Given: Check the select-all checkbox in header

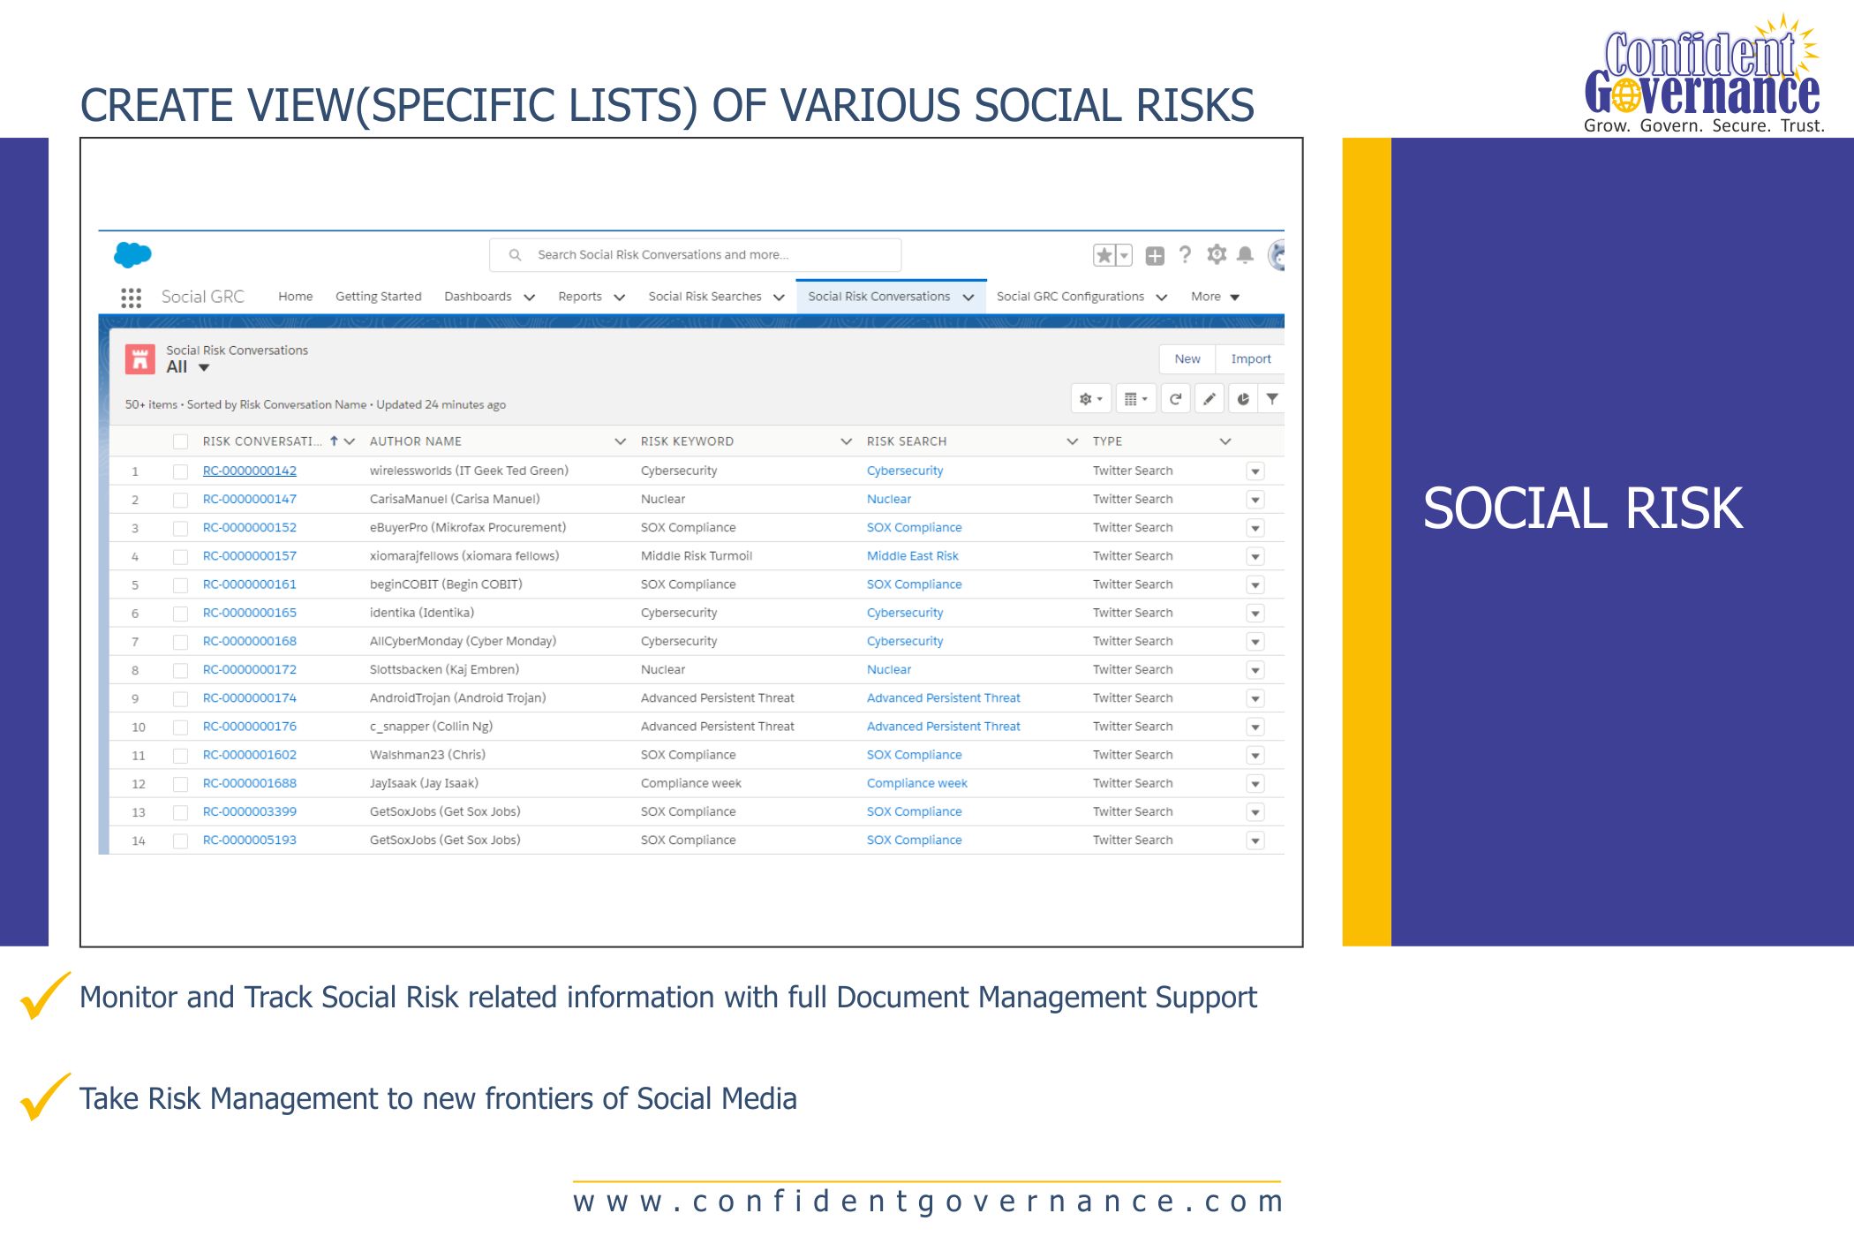Looking at the screenshot, I should click(180, 441).
